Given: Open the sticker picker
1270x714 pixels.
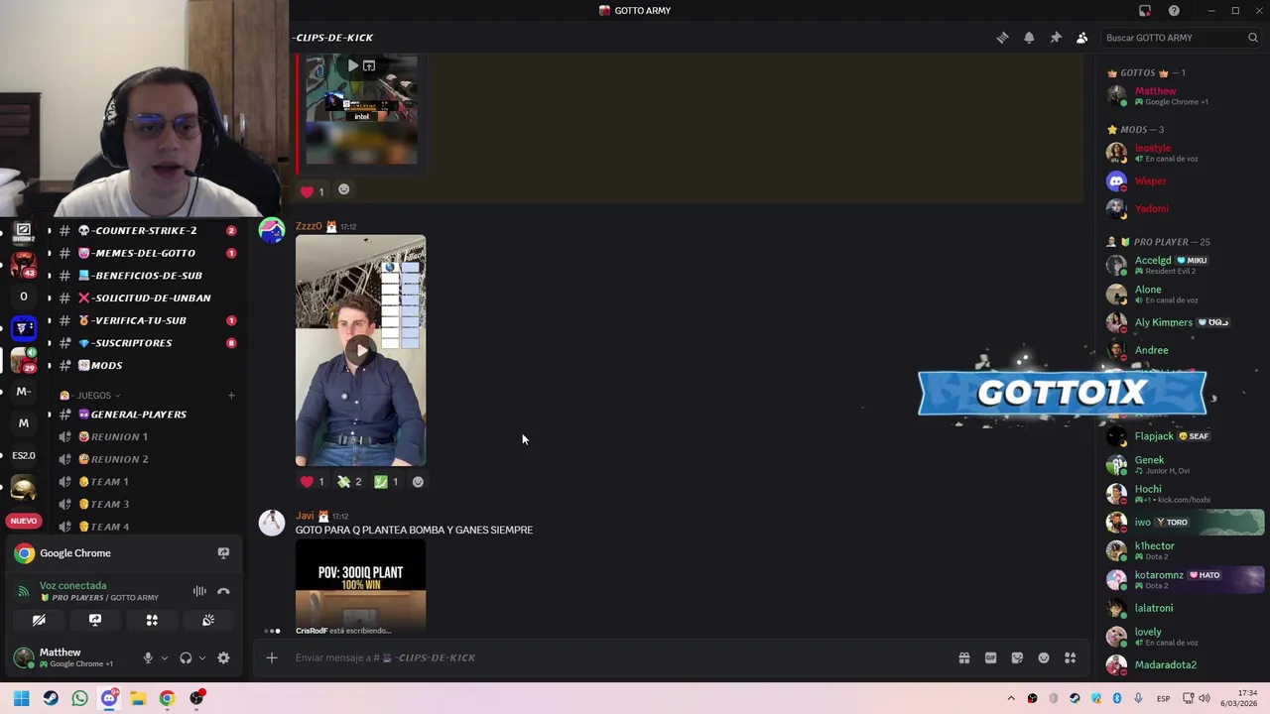Looking at the screenshot, I should (x=1017, y=657).
